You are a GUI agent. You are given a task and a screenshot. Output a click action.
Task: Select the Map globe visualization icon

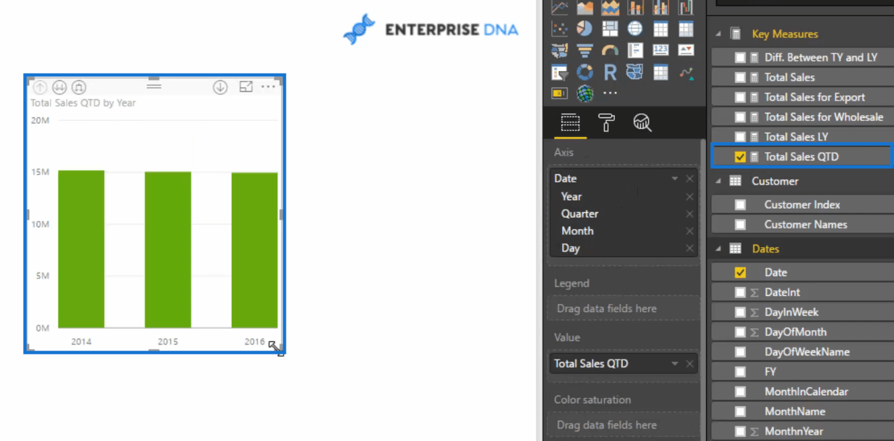635,29
